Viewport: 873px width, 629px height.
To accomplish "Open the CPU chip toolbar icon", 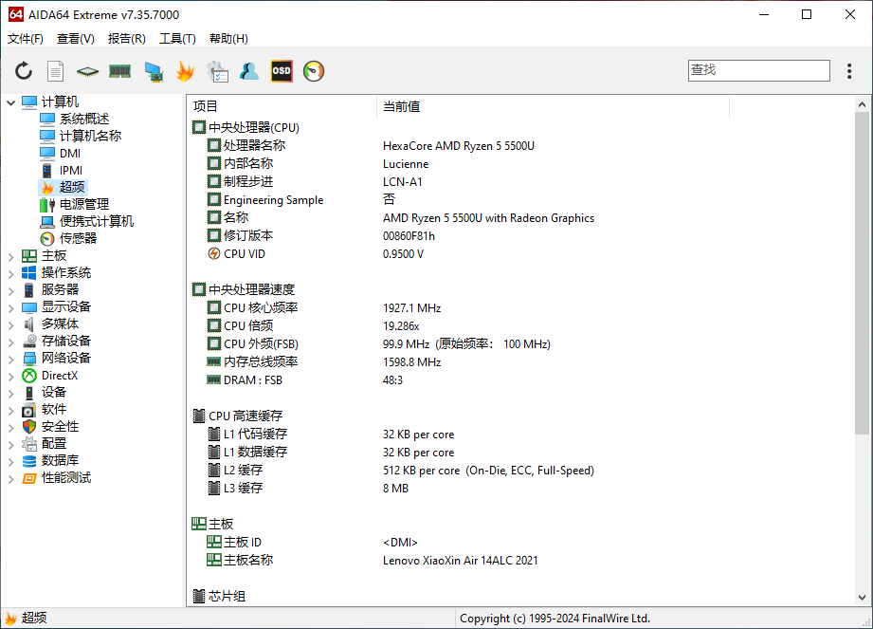I will pyautogui.click(x=87, y=71).
